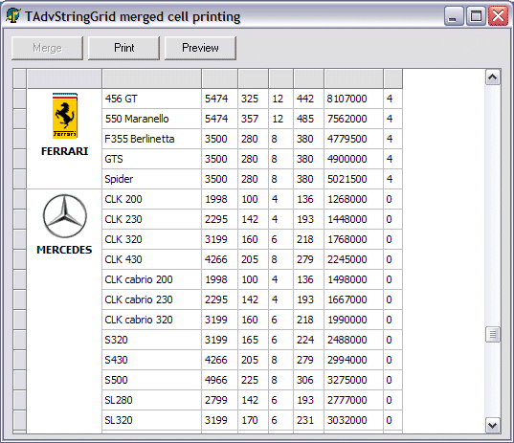Select the 550 Maranello model cell

click(152, 119)
